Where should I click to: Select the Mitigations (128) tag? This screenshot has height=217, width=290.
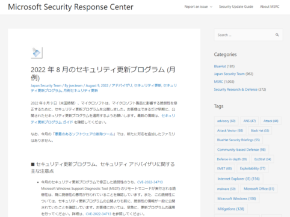click(x=231, y=209)
